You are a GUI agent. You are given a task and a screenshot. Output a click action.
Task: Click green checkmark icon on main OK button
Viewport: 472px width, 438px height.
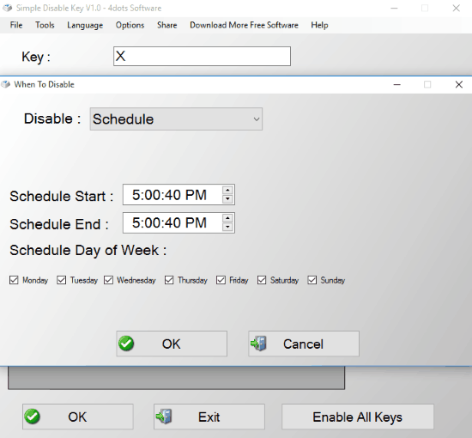[32, 417]
